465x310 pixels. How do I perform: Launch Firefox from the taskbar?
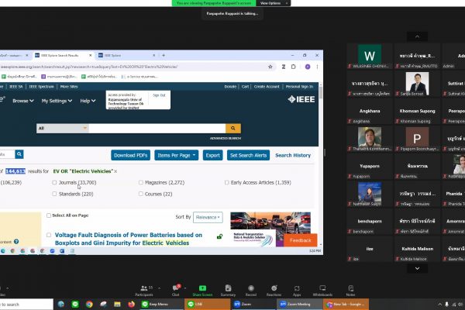[x=132, y=304]
